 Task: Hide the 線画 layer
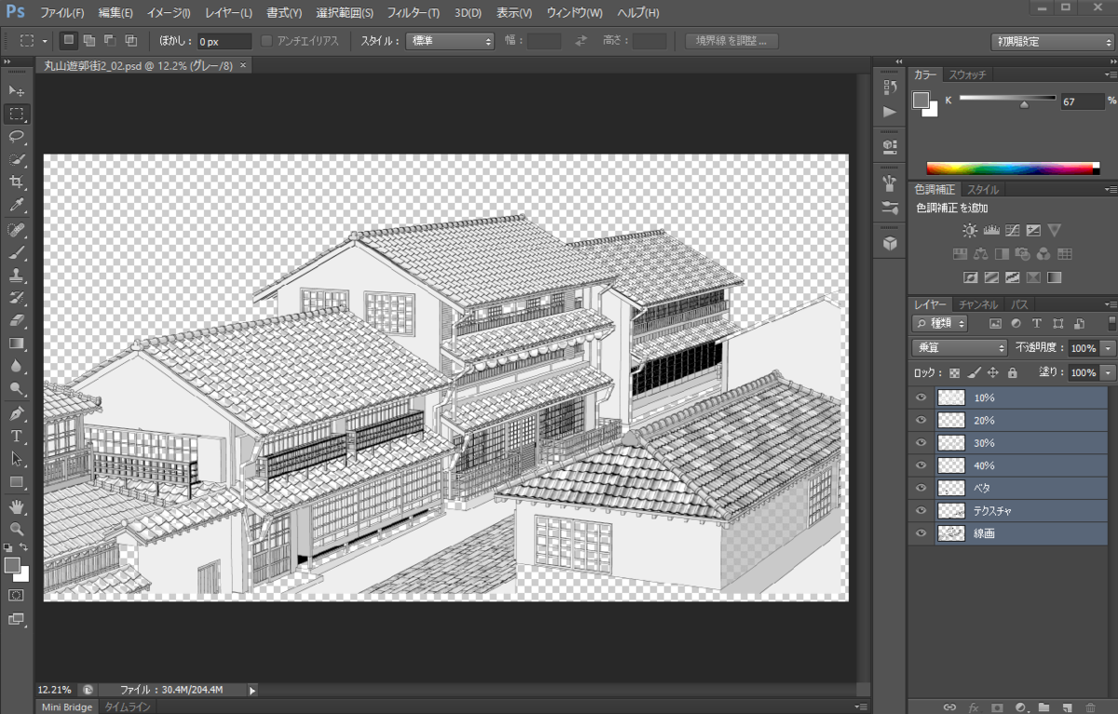pyautogui.click(x=920, y=532)
